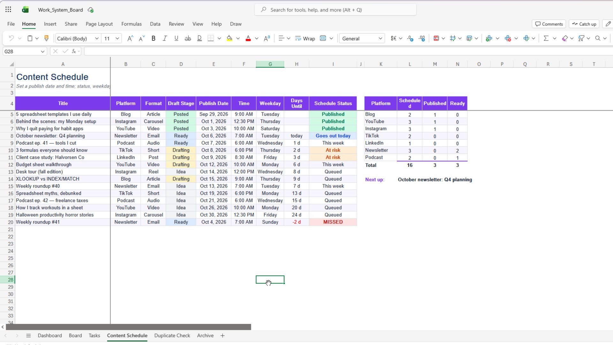Viewport: 613px width, 345px height.
Task: Click the Format Painter brush icon
Action: click(x=46, y=38)
